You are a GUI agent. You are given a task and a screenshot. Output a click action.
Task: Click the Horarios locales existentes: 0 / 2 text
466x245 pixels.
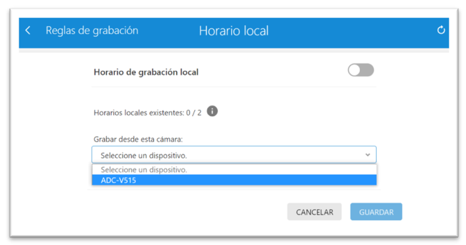[x=147, y=113]
